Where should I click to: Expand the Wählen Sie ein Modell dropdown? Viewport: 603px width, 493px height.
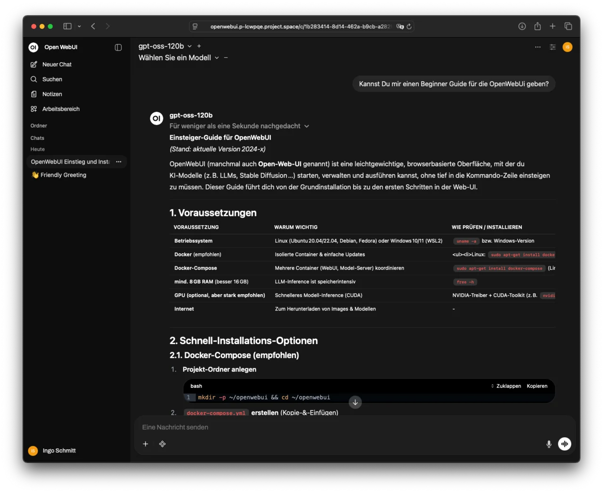click(179, 58)
